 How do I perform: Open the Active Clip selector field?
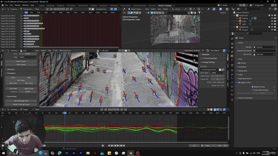264,54
